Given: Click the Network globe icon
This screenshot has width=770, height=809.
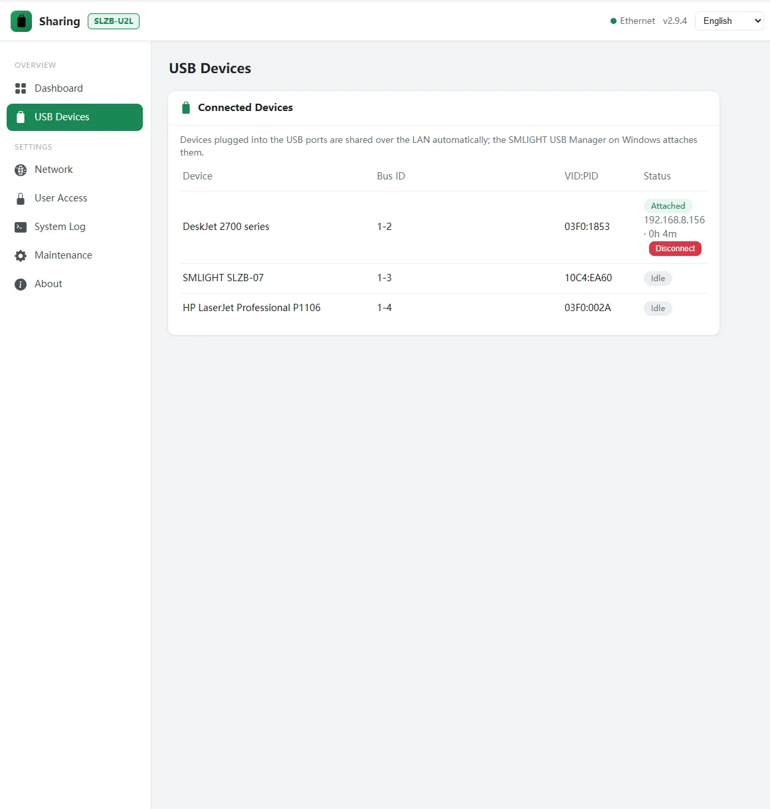Looking at the screenshot, I should click(21, 170).
